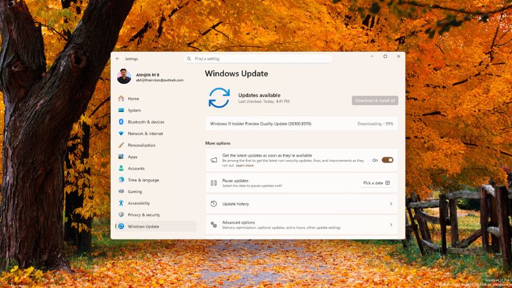Click the Apps icon in sidebar
The height and width of the screenshot is (288, 512).
(121, 156)
